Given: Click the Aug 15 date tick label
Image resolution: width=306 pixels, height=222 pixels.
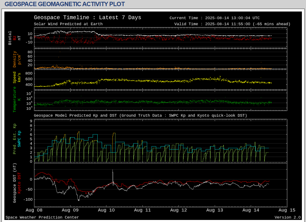Looking at the screenshot, I should (x=286, y=210).
